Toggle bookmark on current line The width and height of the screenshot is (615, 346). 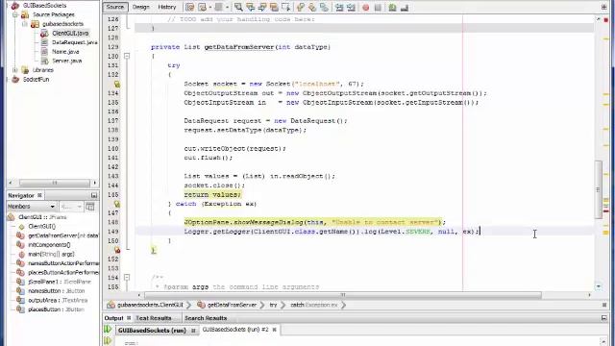(324, 7)
